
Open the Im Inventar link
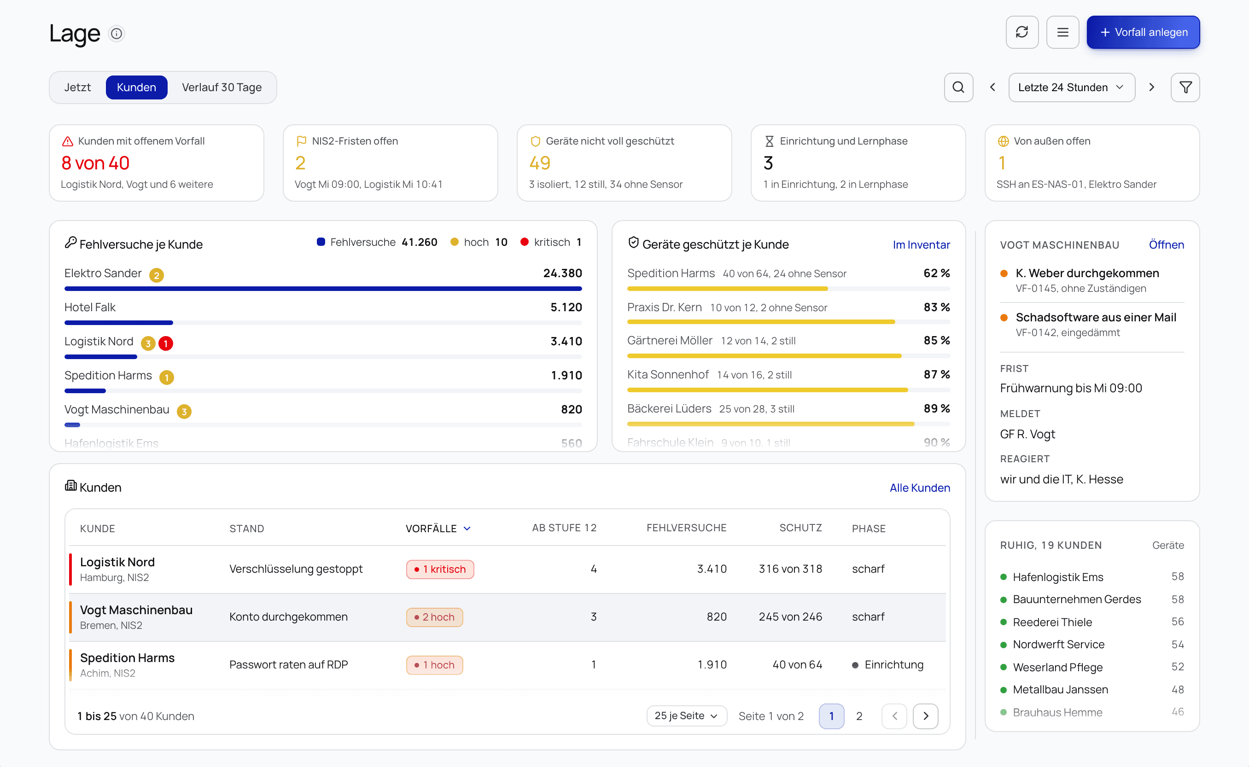(x=921, y=244)
